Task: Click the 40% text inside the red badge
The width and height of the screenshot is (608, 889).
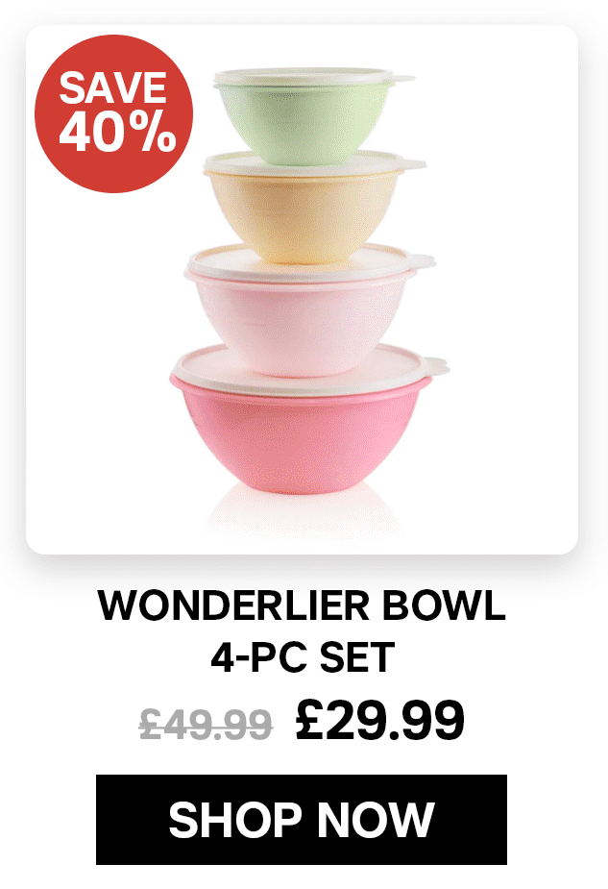Action: pos(118,131)
